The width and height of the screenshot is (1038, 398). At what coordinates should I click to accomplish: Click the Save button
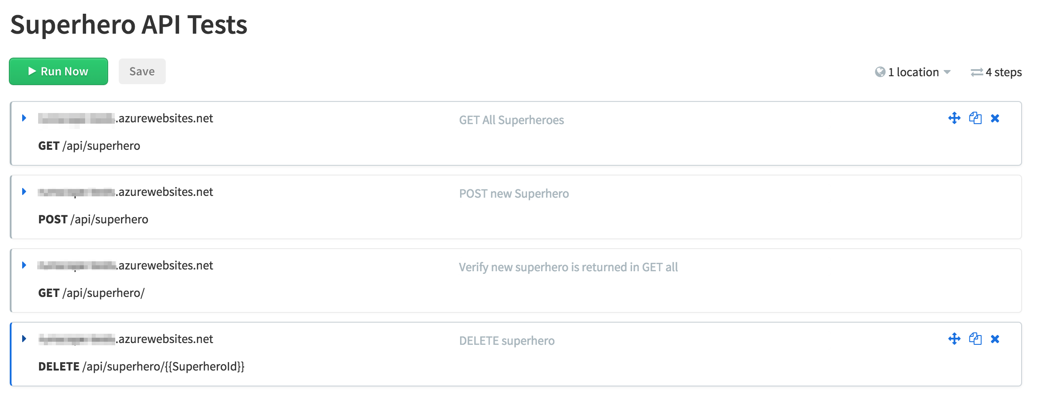coord(142,71)
